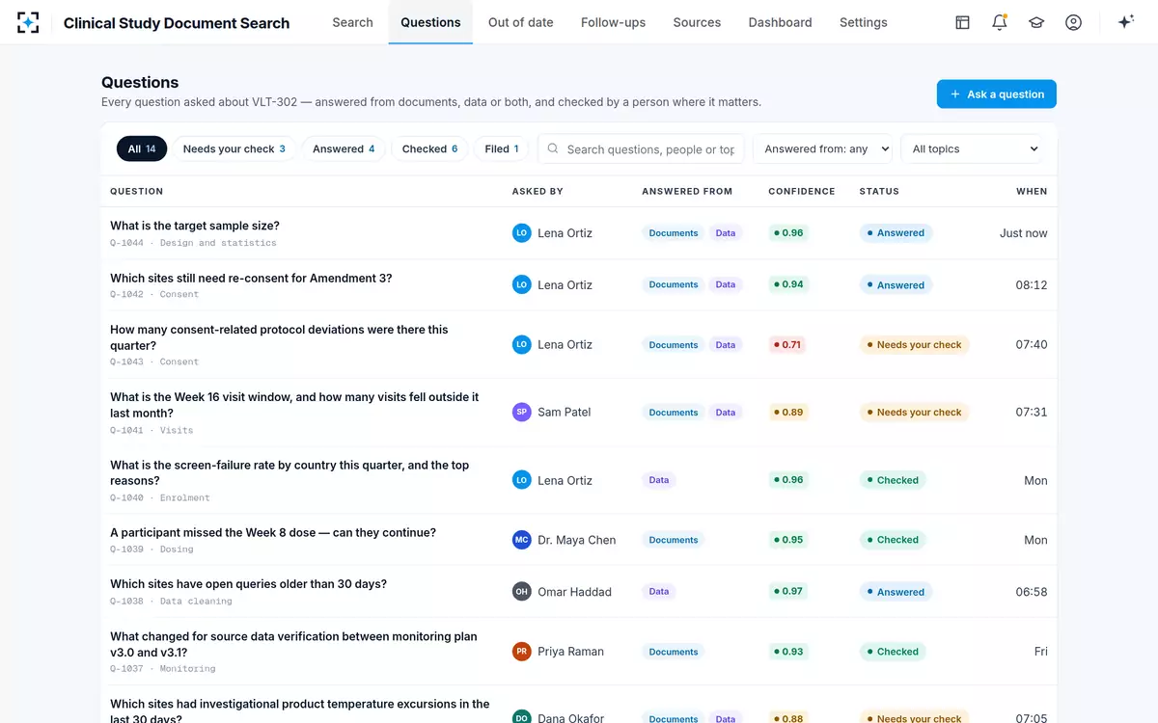Click Lena Ortiz avatar in Q-1044 row
This screenshot has height=723, width=1158.
[x=522, y=233]
